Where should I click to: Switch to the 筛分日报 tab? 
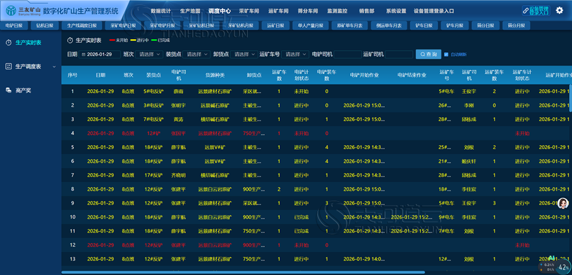[485, 26]
